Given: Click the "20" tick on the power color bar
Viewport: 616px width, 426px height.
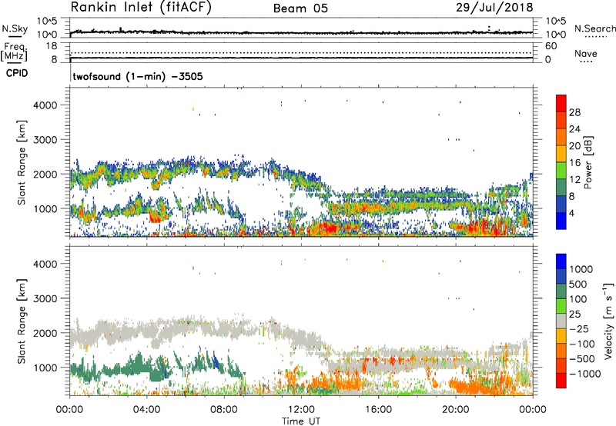Looking at the screenshot, I should point(574,146).
